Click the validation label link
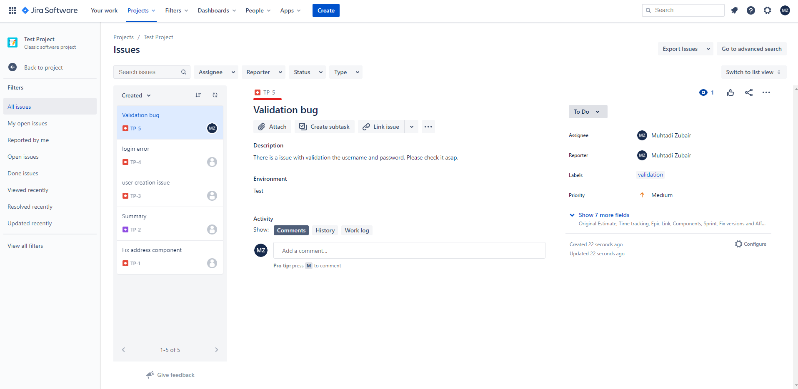 pos(650,175)
